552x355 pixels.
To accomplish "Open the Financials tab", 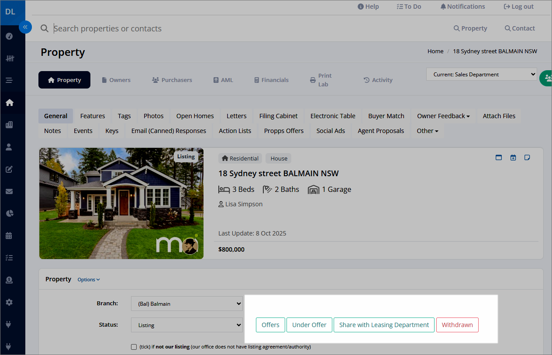I will pyautogui.click(x=271, y=80).
